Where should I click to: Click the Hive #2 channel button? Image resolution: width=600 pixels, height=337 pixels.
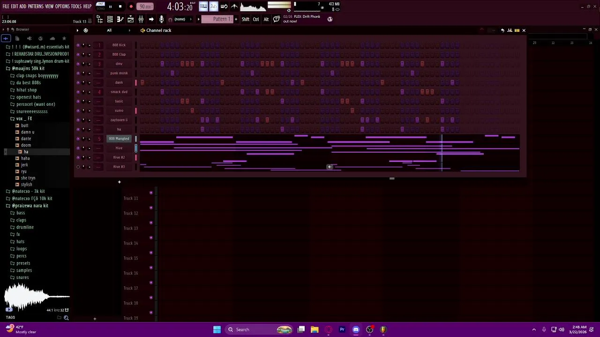tap(119, 157)
